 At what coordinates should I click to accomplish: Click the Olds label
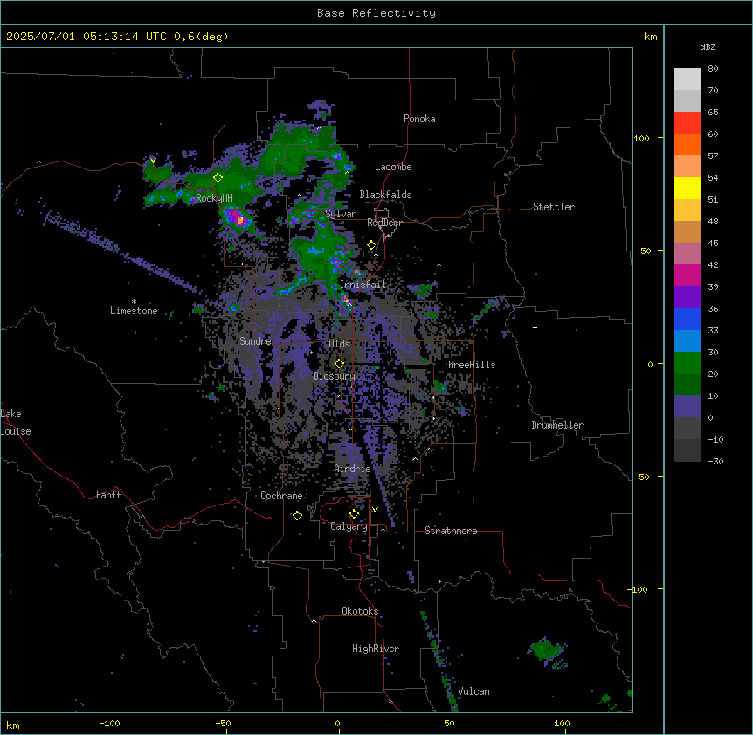tap(339, 344)
